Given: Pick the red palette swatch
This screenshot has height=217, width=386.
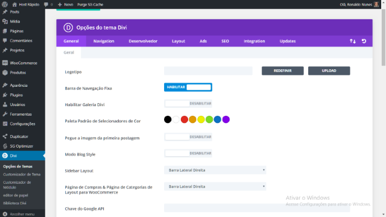Looking at the screenshot, I should click(185, 119).
